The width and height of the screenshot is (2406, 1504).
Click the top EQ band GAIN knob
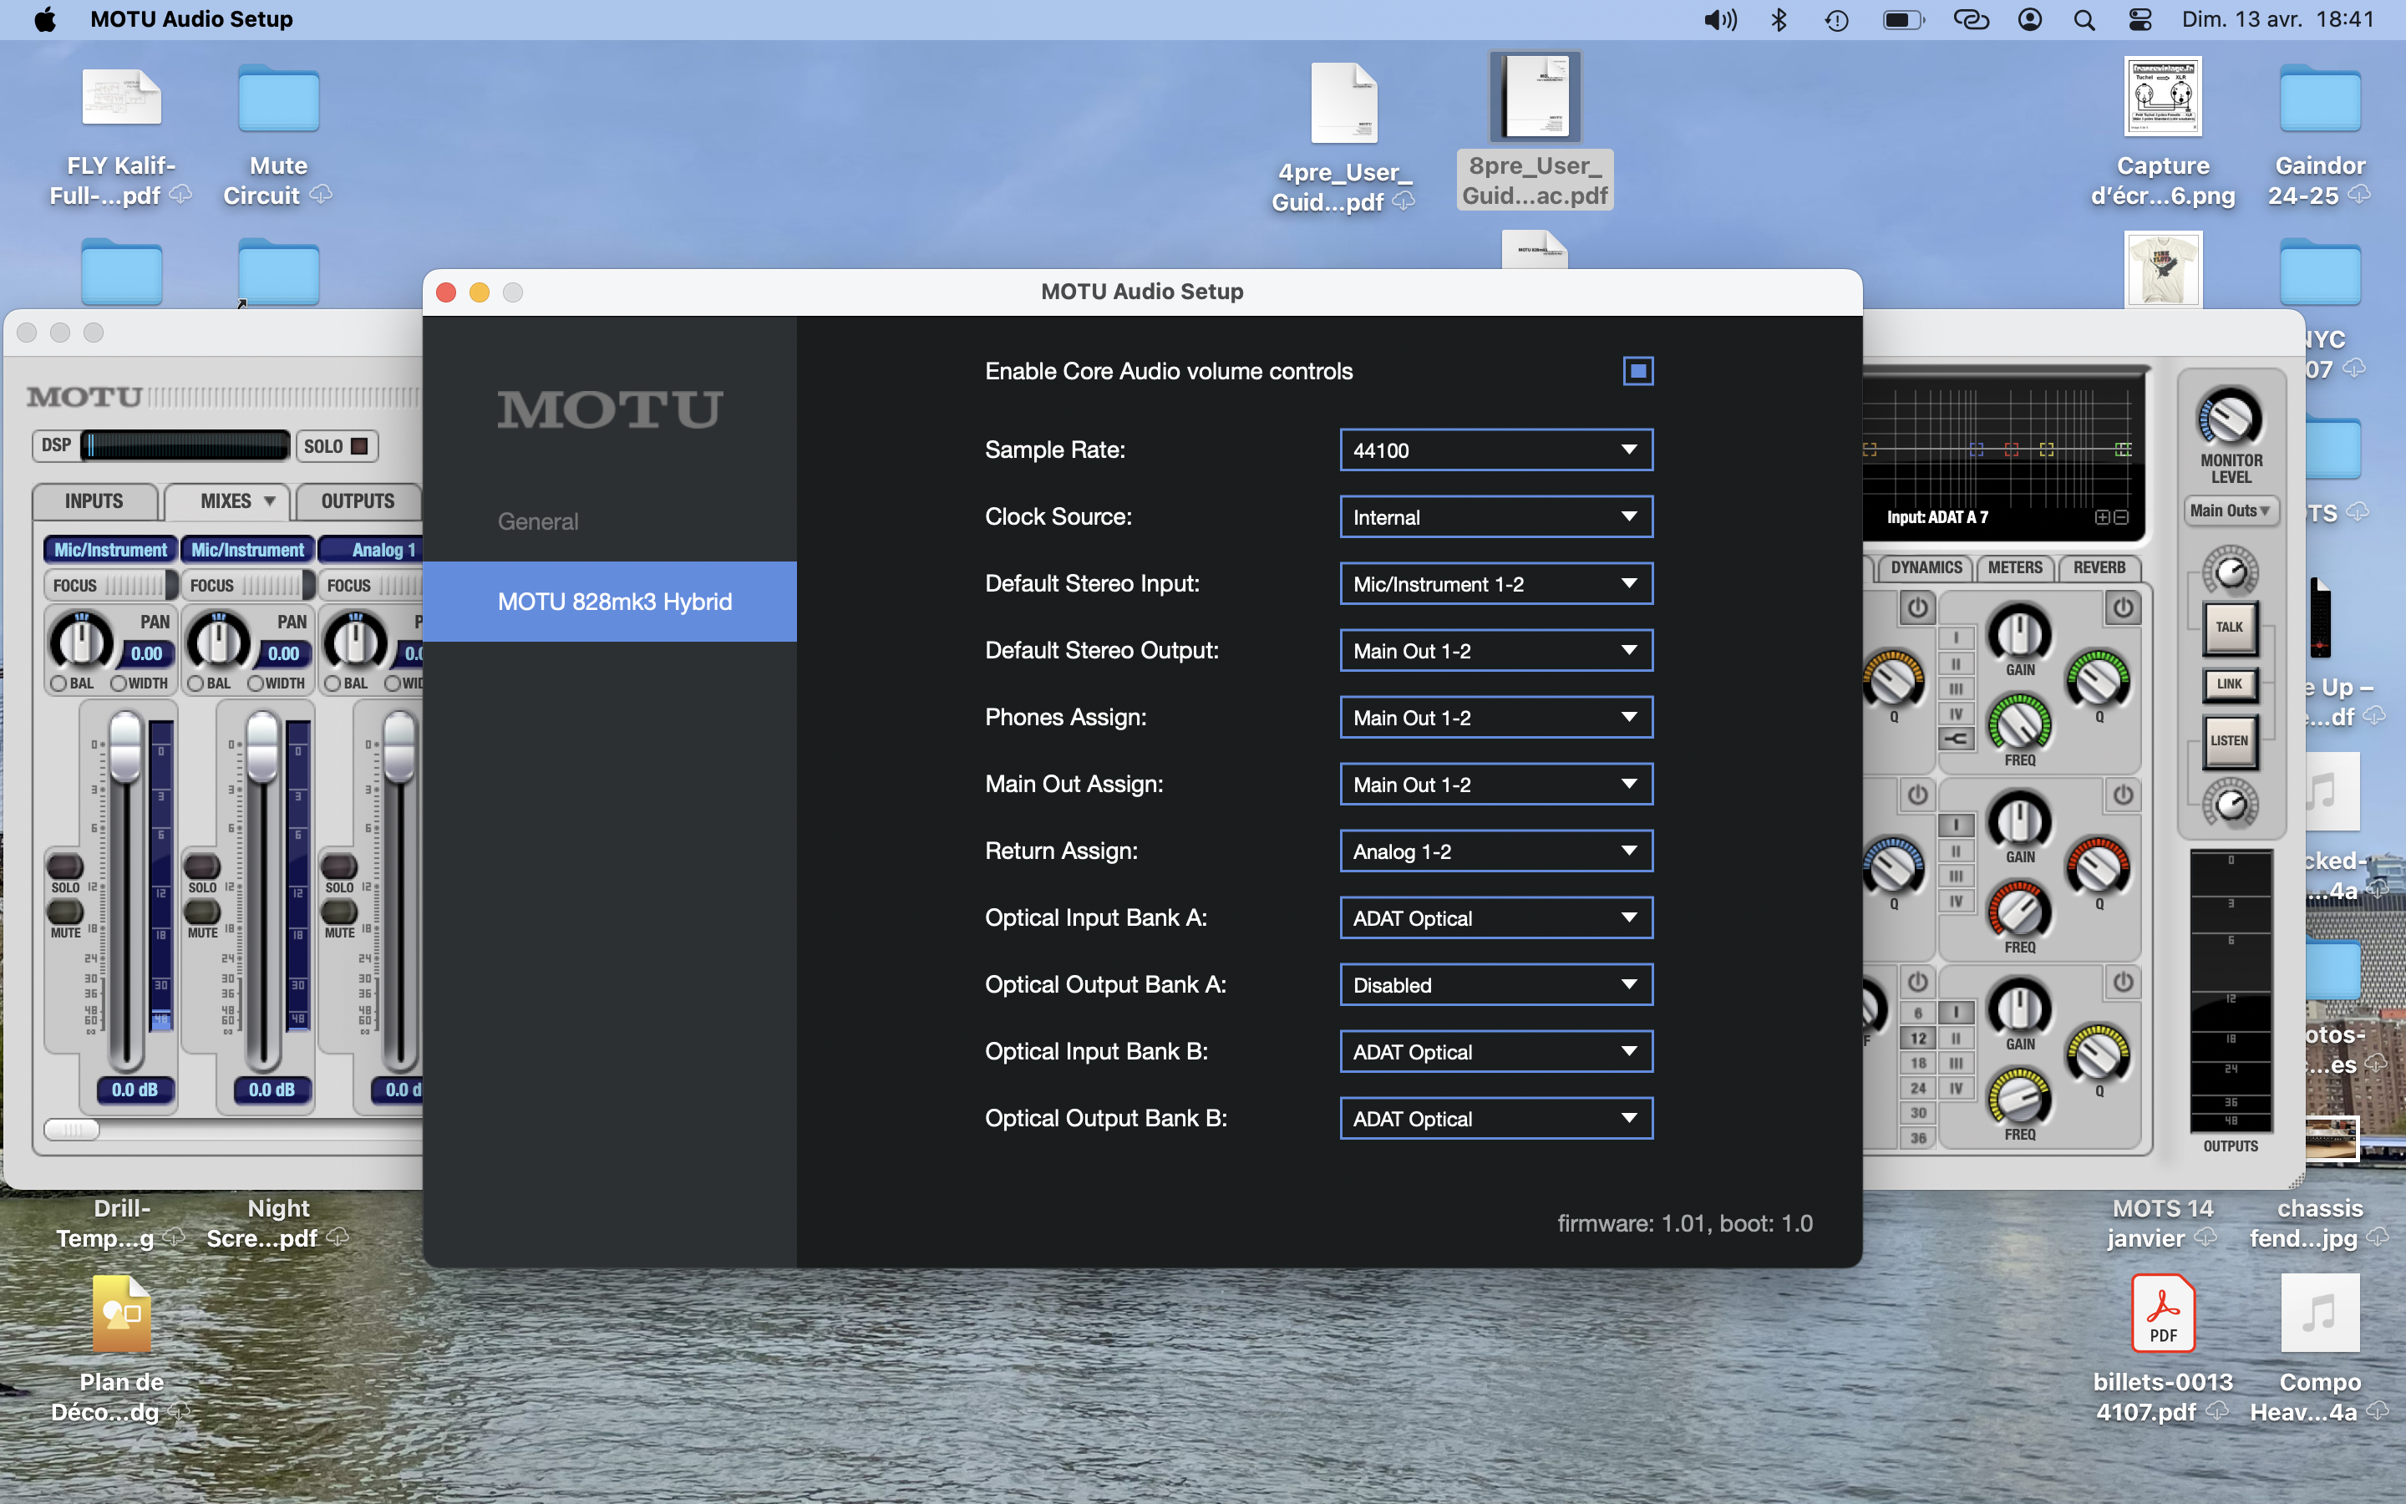(2019, 633)
